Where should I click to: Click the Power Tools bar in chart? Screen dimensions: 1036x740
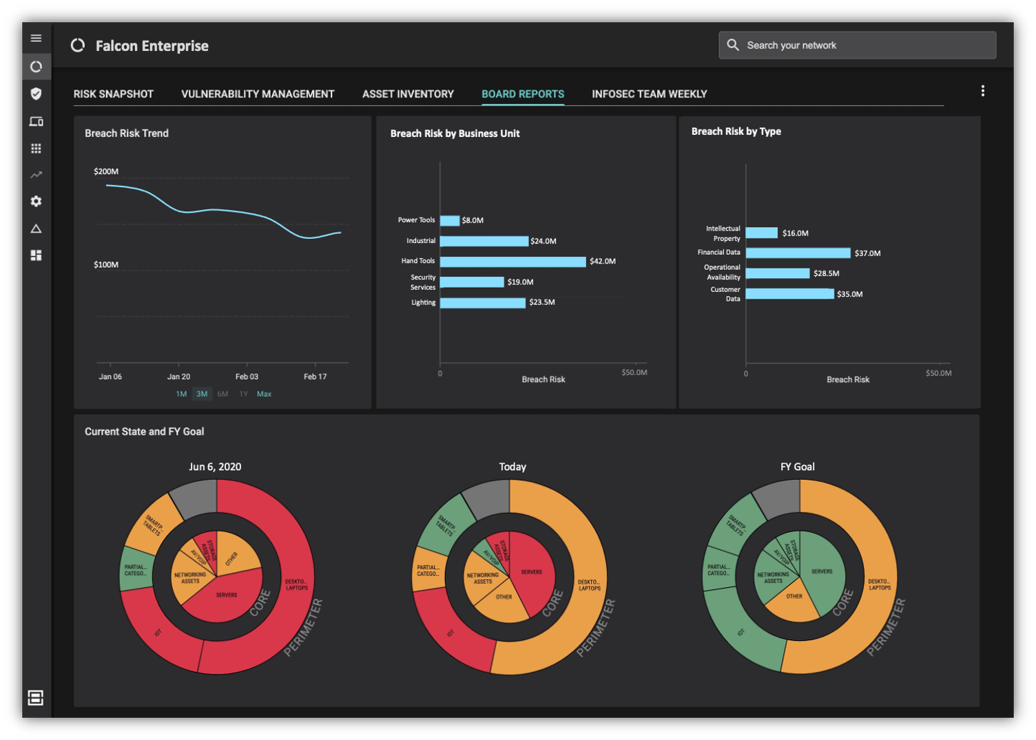pos(450,220)
